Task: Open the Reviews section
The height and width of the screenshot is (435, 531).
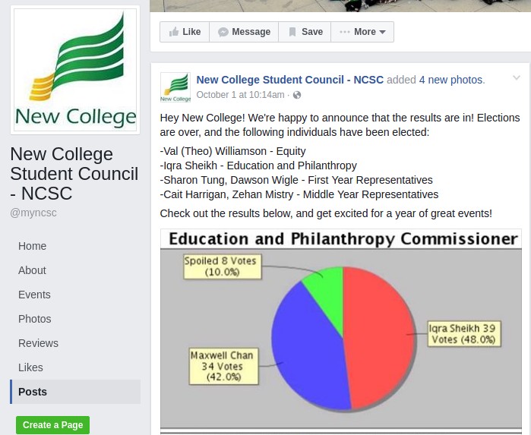Action: (39, 343)
